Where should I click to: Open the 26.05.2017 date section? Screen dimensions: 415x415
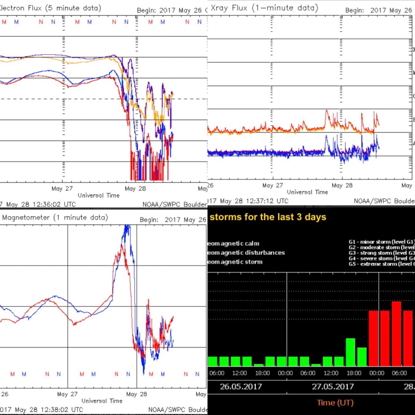click(240, 387)
